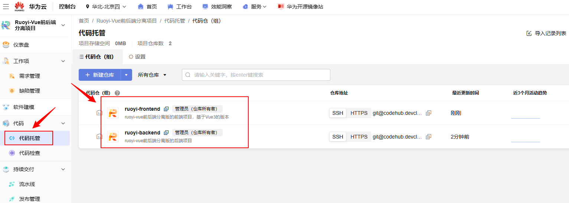The width and height of the screenshot is (569, 203).
Task: Click 首页 in the breadcrumb
Action: tap(84, 21)
